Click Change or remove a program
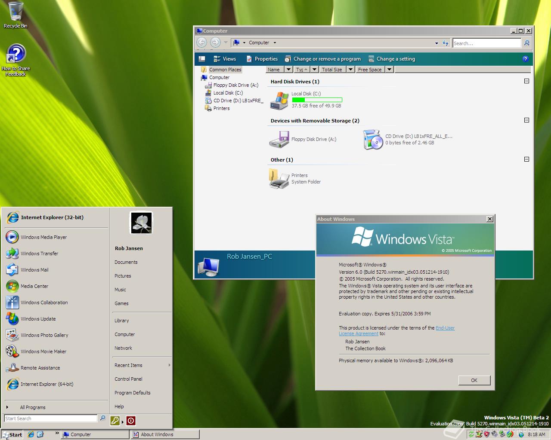 click(x=322, y=59)
